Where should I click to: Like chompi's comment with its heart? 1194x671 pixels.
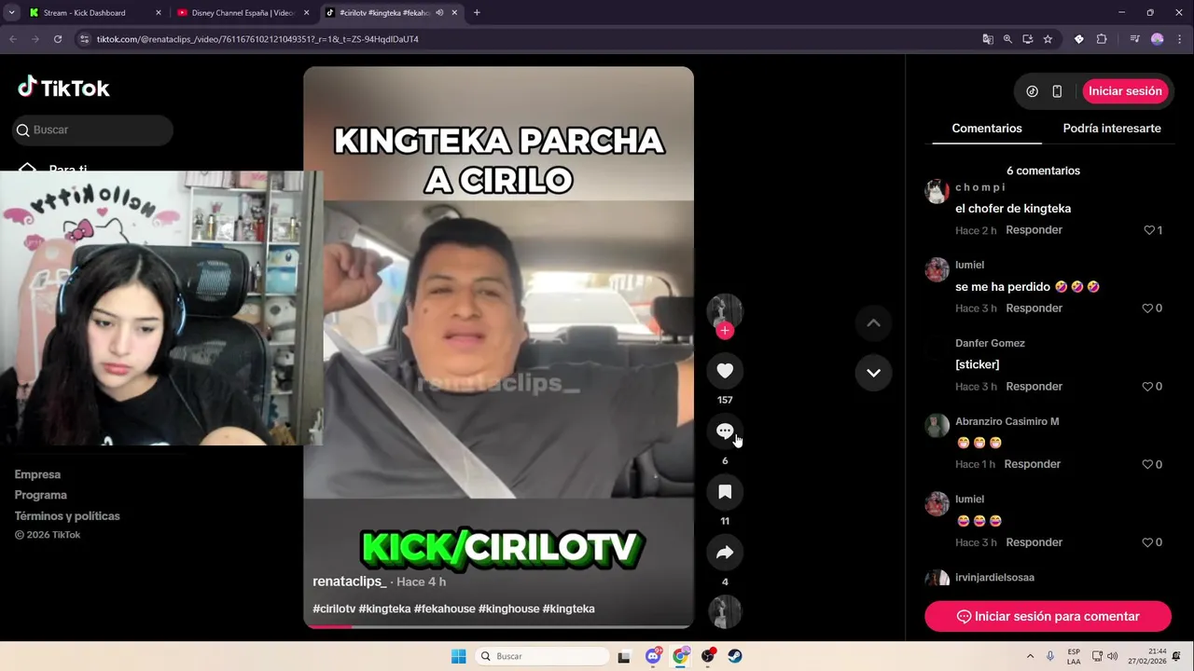pos(1149,230)
